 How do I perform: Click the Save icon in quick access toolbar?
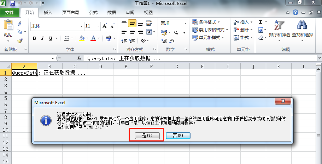[x=12, y=3]
